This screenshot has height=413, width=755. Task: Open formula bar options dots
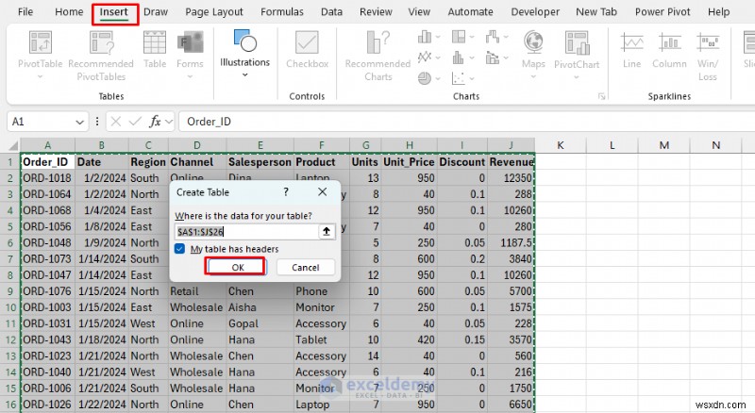97,122
